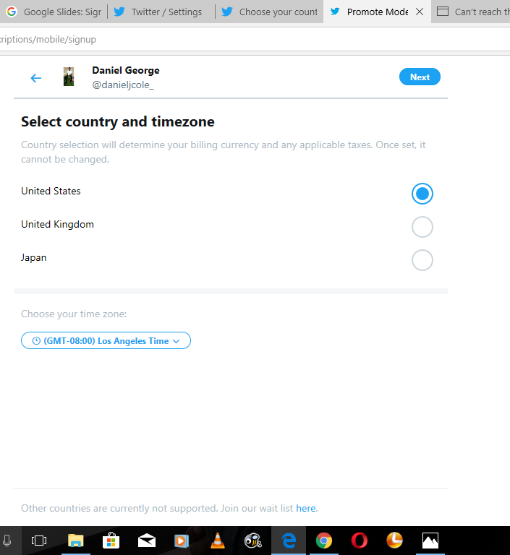Open the wait list 'here' link
510x555 pixels.
coord(305,508)
